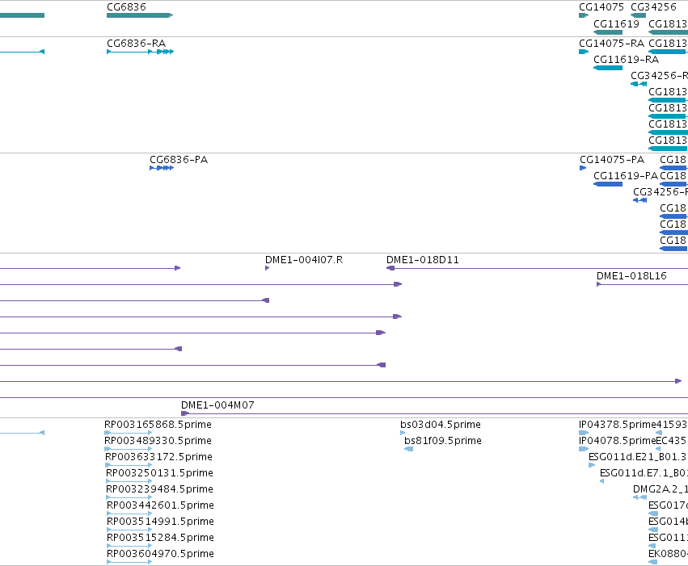Viewport: 688px width, 566px height.
Task: Click the bs81f09.5prime EST label
Action: (443, 441)
